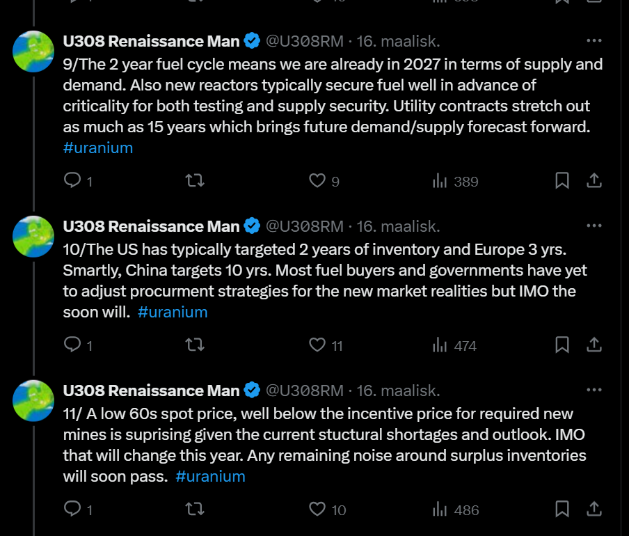Screen dimensions: 629x536
Task: Open profile avatar beside tweet 11/
Action: (33, 400)
